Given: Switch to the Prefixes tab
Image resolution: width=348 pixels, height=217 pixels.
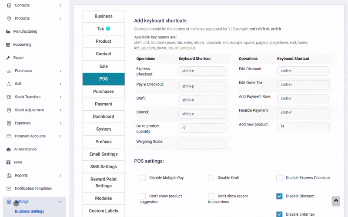Looking at the screenshot, I should click(104, 142).
